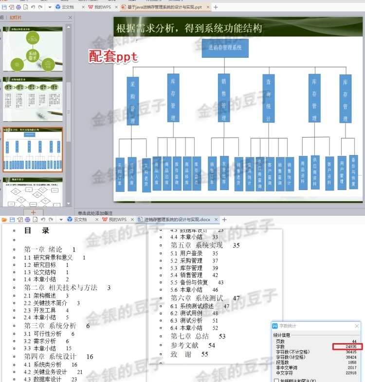Click Print icon in the presentation toolbar
Screen dimensions: 365x382
point(18,7)
